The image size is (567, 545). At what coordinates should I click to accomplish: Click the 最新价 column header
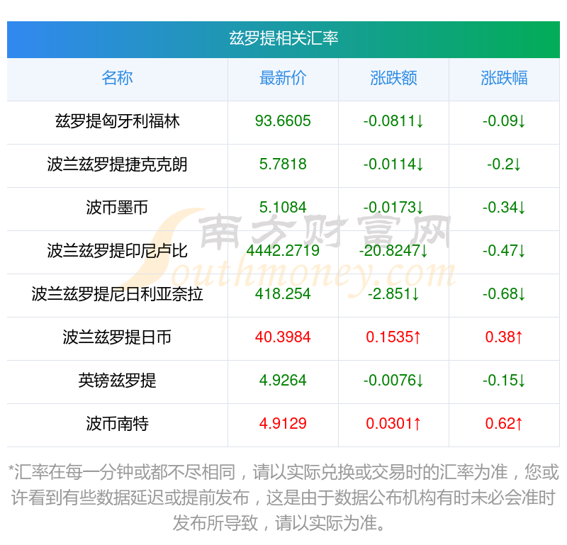[283, 78]
